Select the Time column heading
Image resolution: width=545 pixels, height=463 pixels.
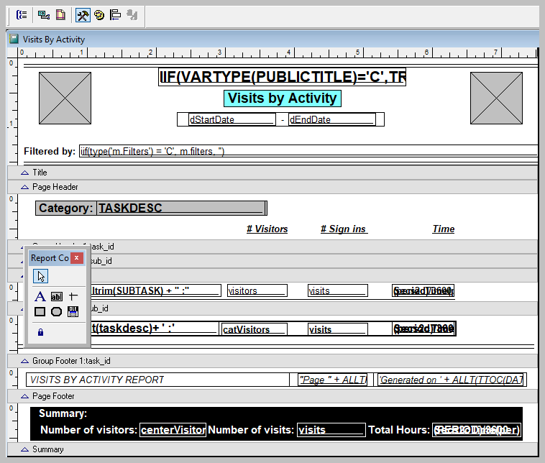tap(443, 229)
